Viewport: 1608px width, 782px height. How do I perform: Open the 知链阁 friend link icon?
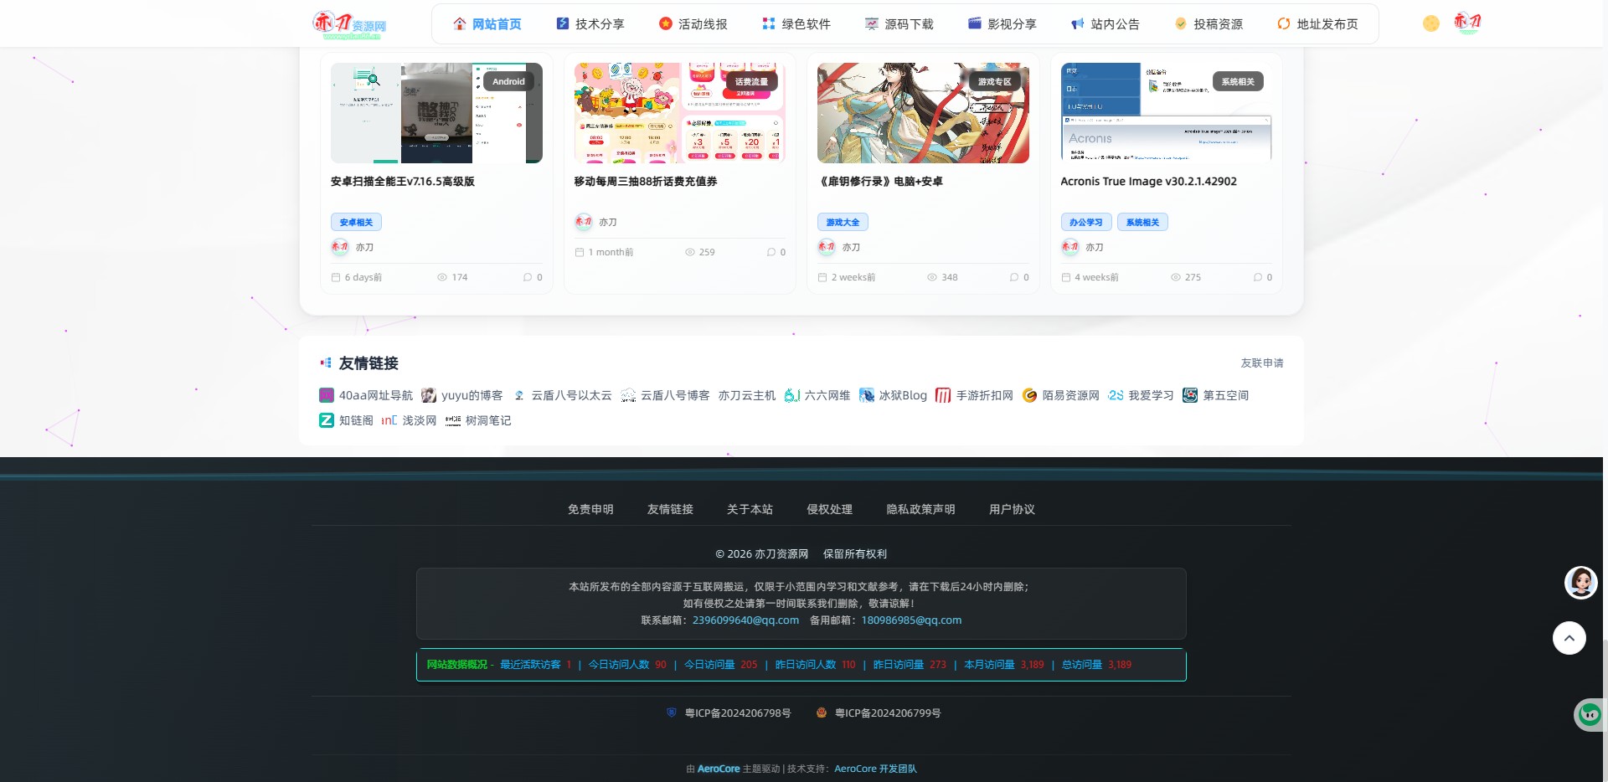pyautogui.click(x=327, y=420)
